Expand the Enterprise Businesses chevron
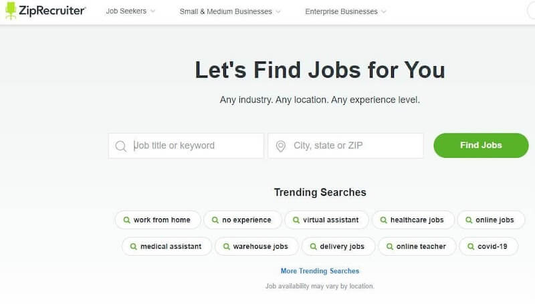Viewport: 535px width, 304px height. pos(383,11)
